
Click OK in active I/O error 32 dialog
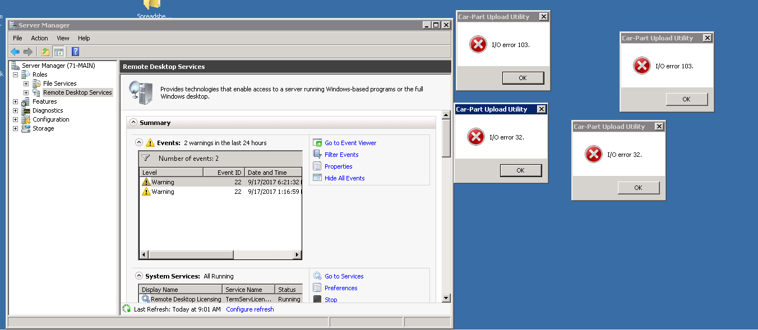(521, 170)
